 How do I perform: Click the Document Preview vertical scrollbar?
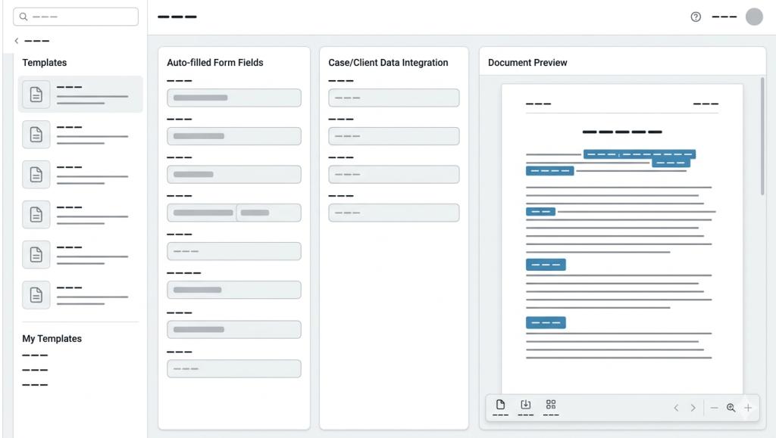(x=762, y=136)
